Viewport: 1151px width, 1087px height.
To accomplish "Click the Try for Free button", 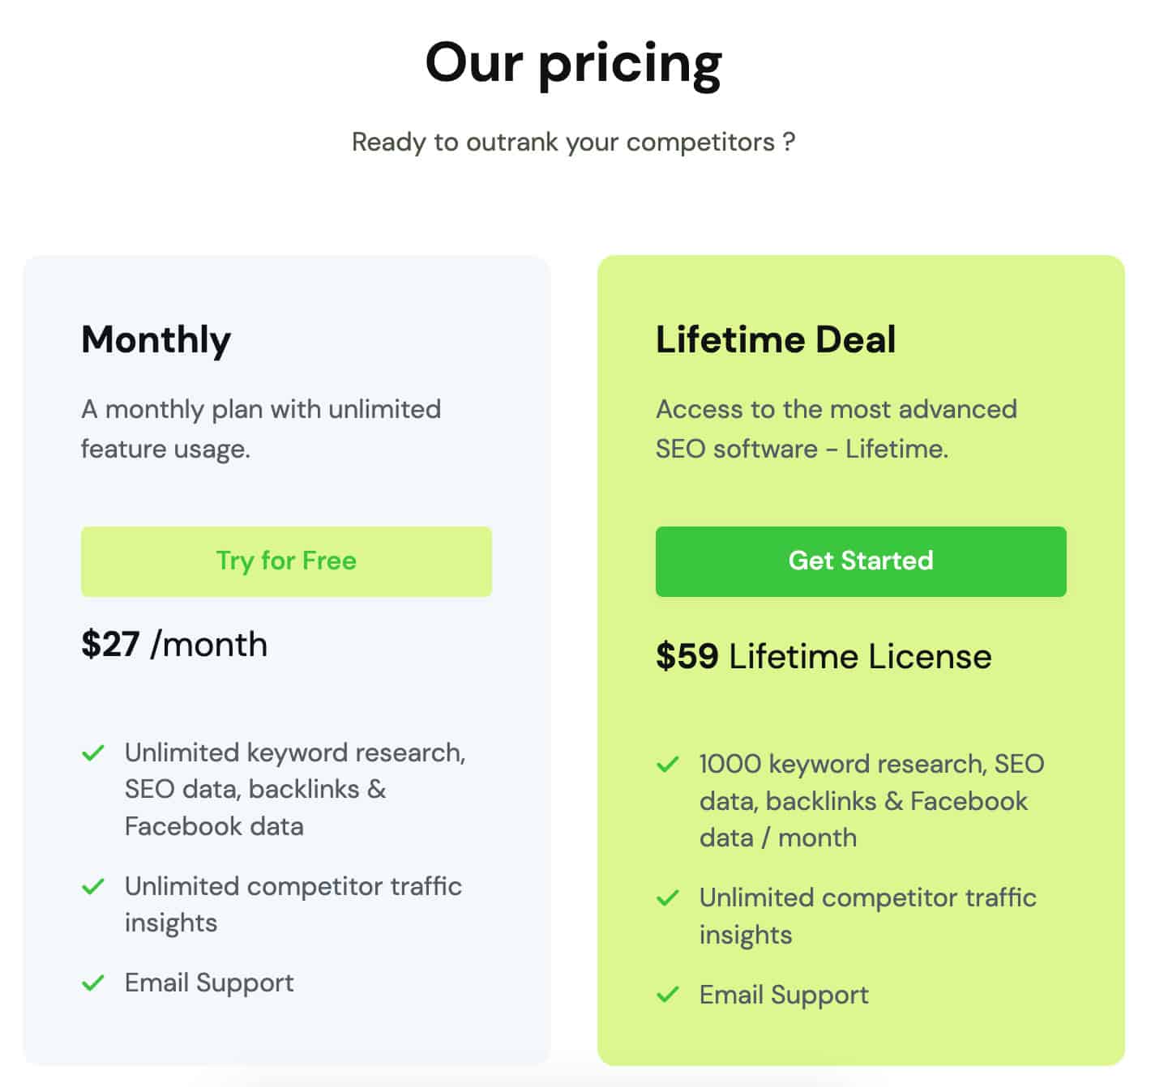I will click(286, 561).
